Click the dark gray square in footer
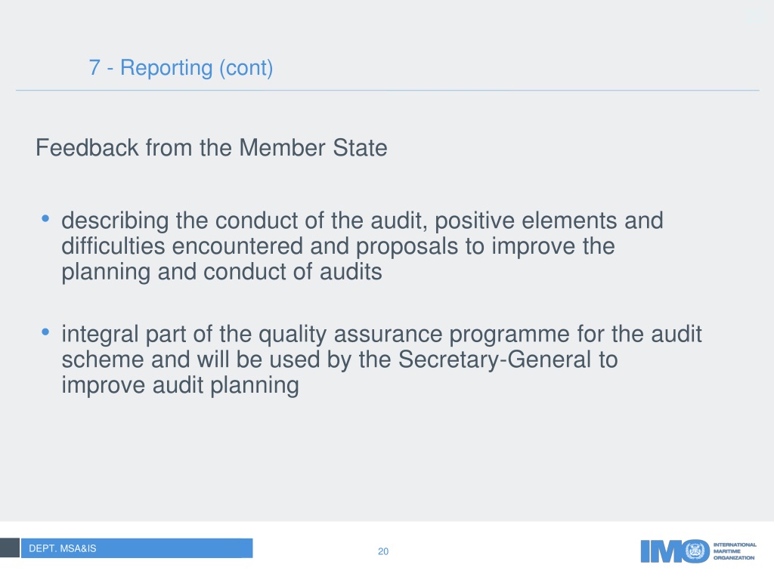Image resolution: width=774 pixels, height=580 pixels. (9, 548)
